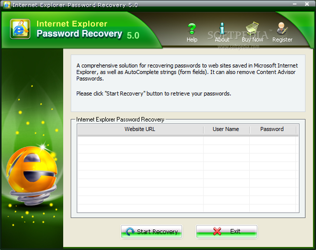This screenshot has width=316, height=250.
Task: Click the Exit button
Action: 227,231
